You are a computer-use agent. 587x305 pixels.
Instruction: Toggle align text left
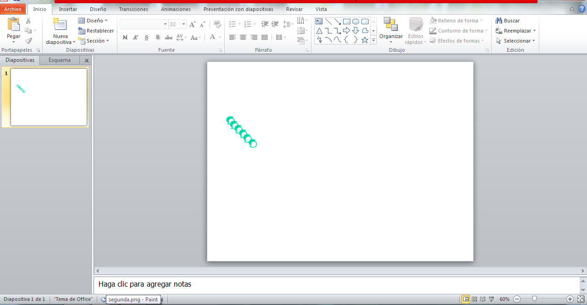pos(233,38)
